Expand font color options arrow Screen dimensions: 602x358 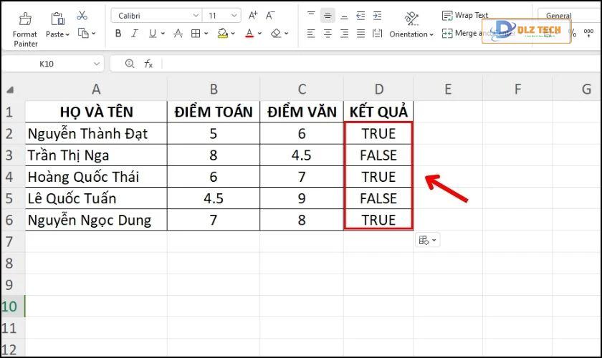[x=259, y=34]
